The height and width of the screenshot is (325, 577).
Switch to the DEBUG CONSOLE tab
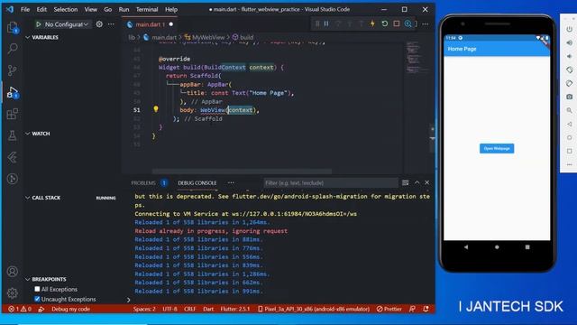[197, 182]
